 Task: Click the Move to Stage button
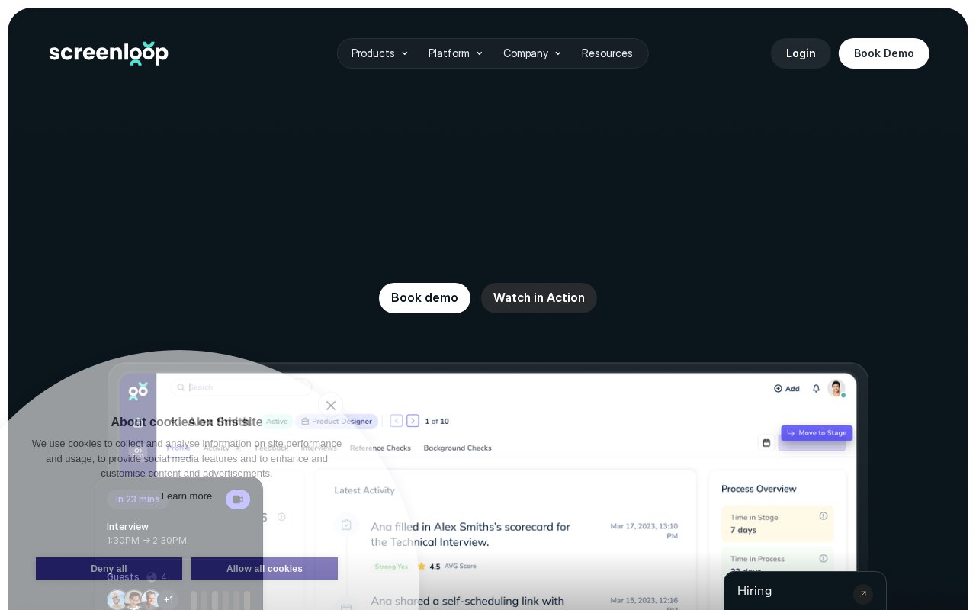(817, 433)
